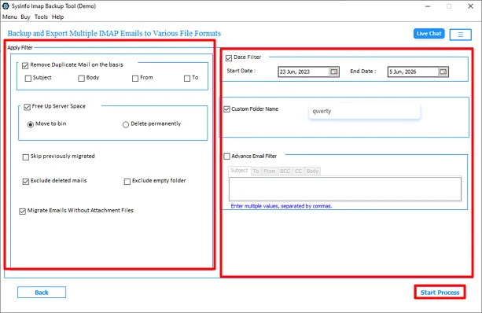Viewport: 482px width, 313px height.
Task: Check the To duplicate option
Action: [187, 79]
